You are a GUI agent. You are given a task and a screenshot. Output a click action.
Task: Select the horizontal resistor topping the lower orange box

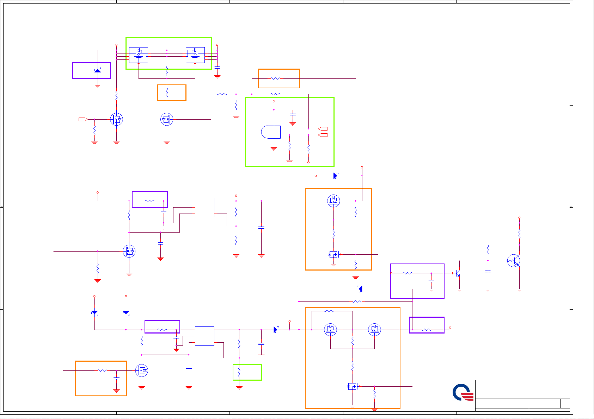click(329, 311)
